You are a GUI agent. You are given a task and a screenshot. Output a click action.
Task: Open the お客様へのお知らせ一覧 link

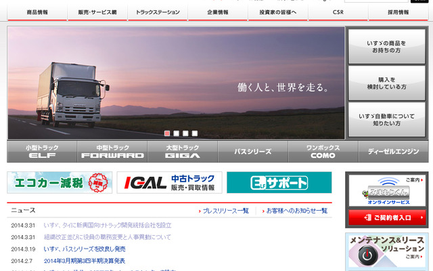[297, 211]
